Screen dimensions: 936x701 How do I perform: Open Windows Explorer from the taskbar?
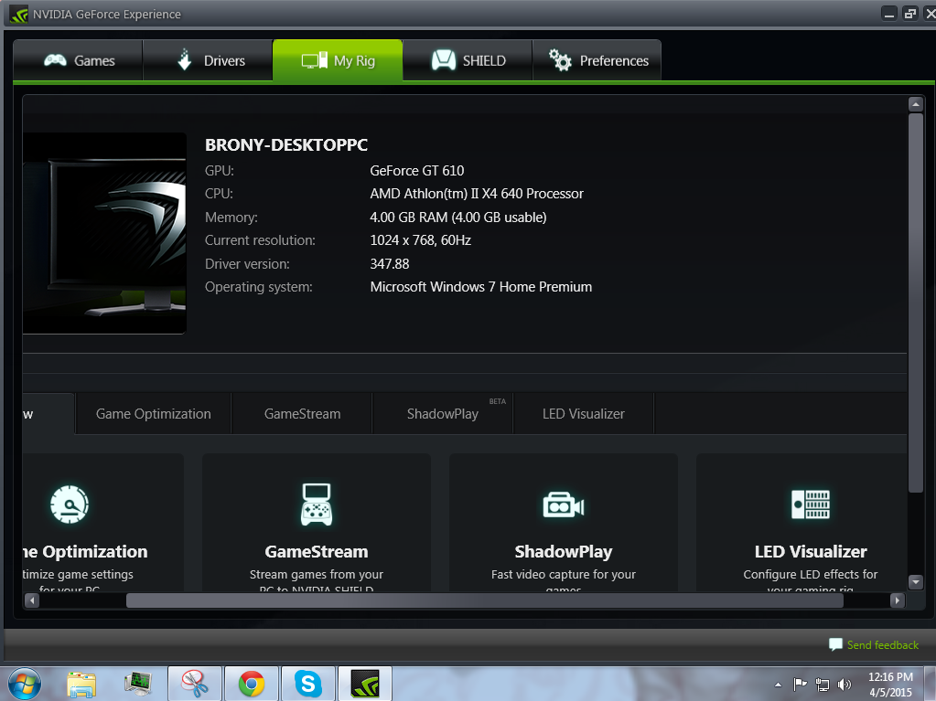point(81,684)
